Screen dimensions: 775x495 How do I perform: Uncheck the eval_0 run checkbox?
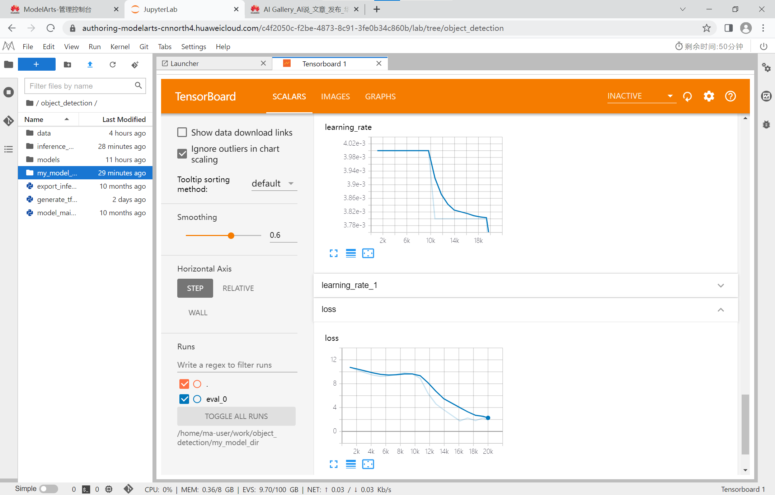184,399
